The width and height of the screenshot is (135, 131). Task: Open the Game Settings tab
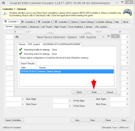point(87,22)
